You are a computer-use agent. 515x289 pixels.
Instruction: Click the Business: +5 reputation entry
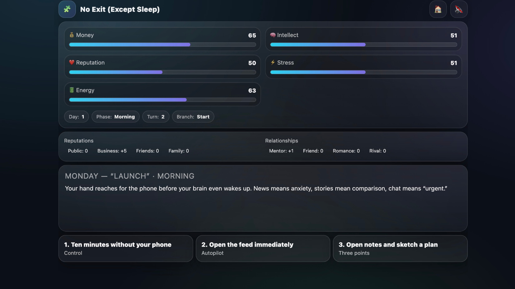pyautogui.click(x=112, y=151)
